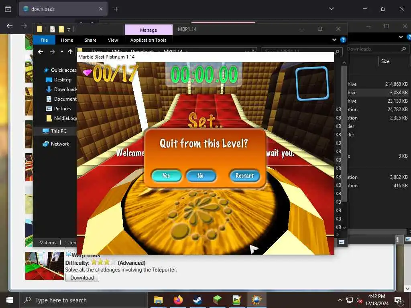
Task: Click Yes in the quit level dialog
Action: (167, 176)
